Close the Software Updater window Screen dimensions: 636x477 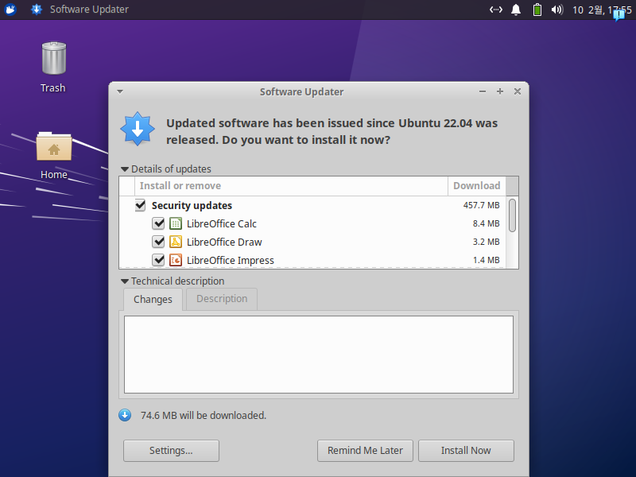coord(518,91)
